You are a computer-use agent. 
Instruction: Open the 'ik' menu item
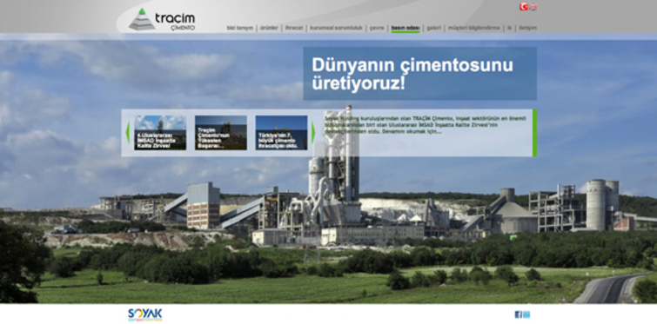[x=510, y=28]
